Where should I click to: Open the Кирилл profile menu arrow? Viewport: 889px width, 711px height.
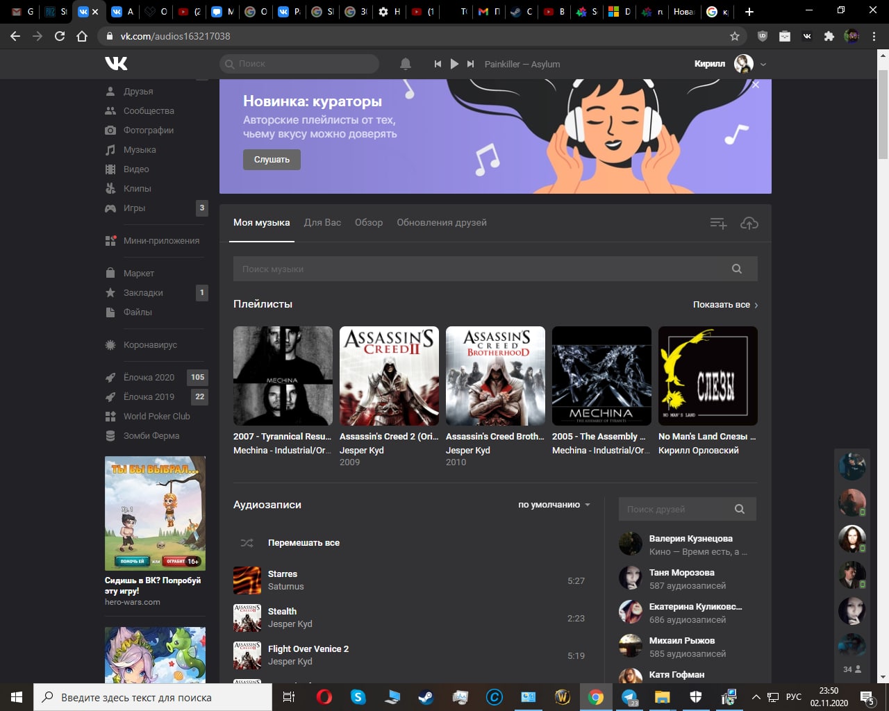point(763,64)
